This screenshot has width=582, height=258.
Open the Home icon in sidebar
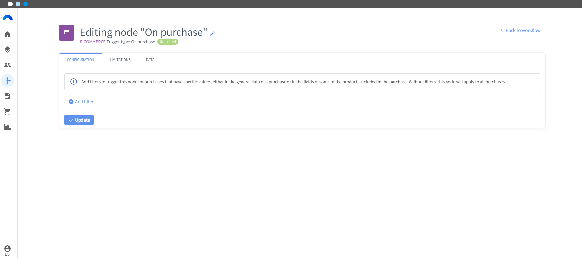click(7, 34)
